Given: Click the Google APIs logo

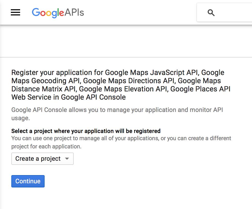Looking at the screenshot, I should 58,13.
